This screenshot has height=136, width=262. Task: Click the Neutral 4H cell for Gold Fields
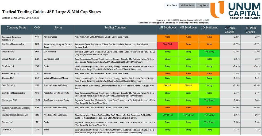[188, 87]
